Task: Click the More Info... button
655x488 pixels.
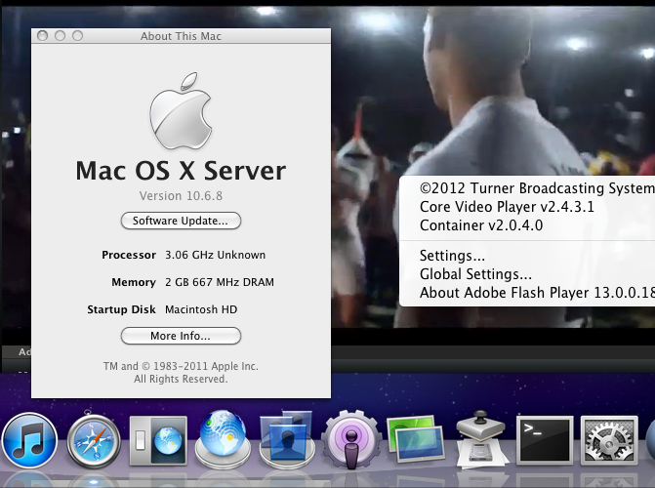Action: [x=181, y=336]
